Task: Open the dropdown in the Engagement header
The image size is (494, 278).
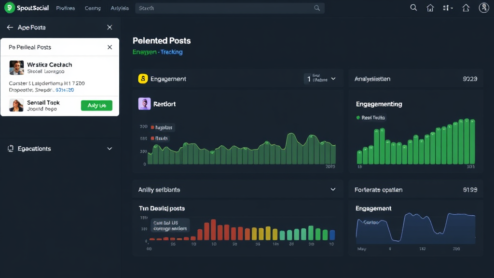Action: point(333,79)
